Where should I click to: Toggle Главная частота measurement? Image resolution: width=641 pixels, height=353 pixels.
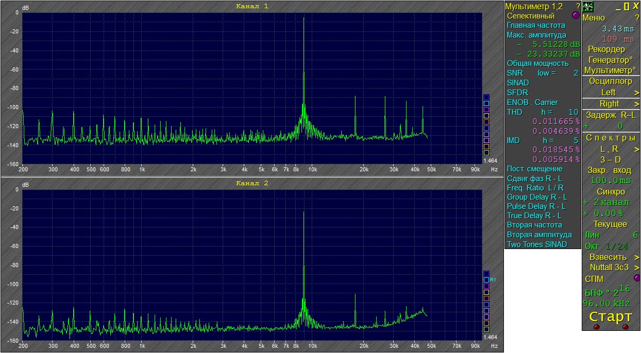(536, 25)
